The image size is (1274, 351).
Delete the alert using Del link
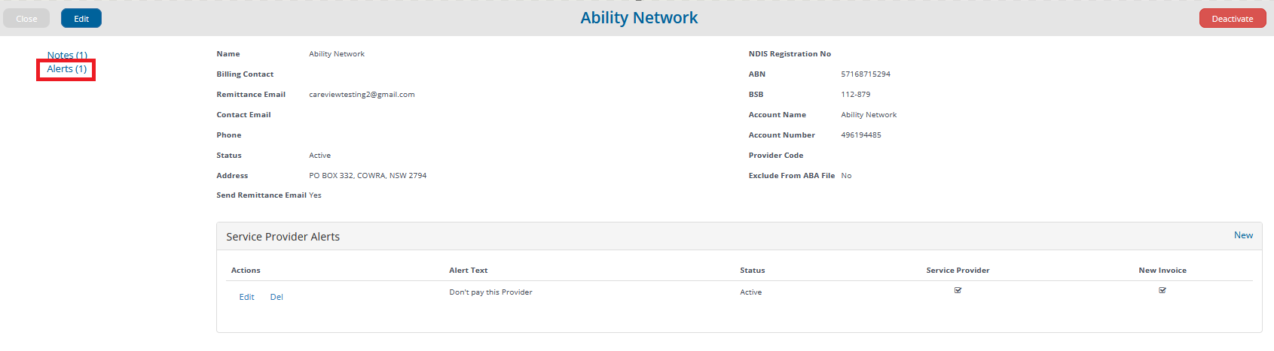pos(276,297)
